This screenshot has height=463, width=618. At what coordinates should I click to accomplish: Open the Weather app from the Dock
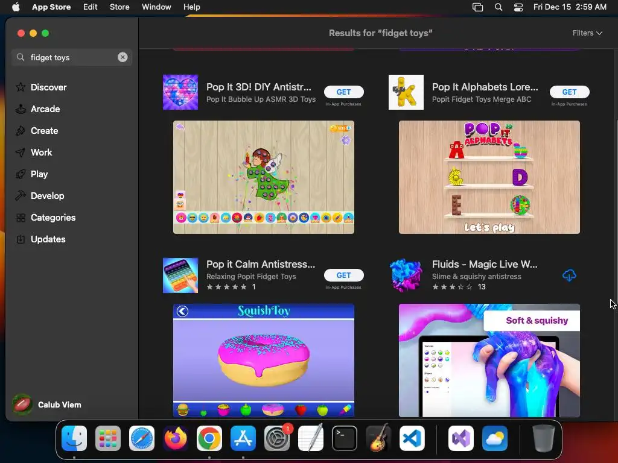pos(495,438)
